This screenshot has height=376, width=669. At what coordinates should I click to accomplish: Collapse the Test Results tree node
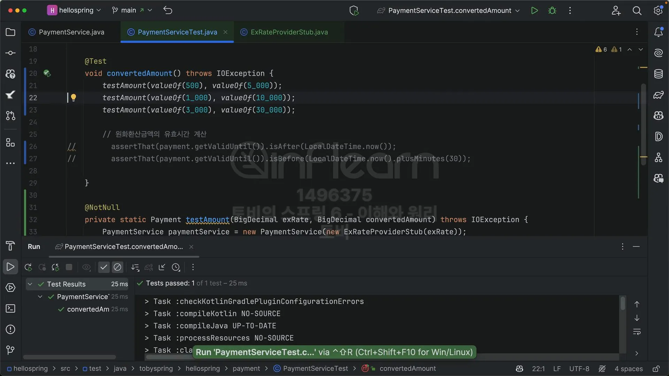[30, 284]
